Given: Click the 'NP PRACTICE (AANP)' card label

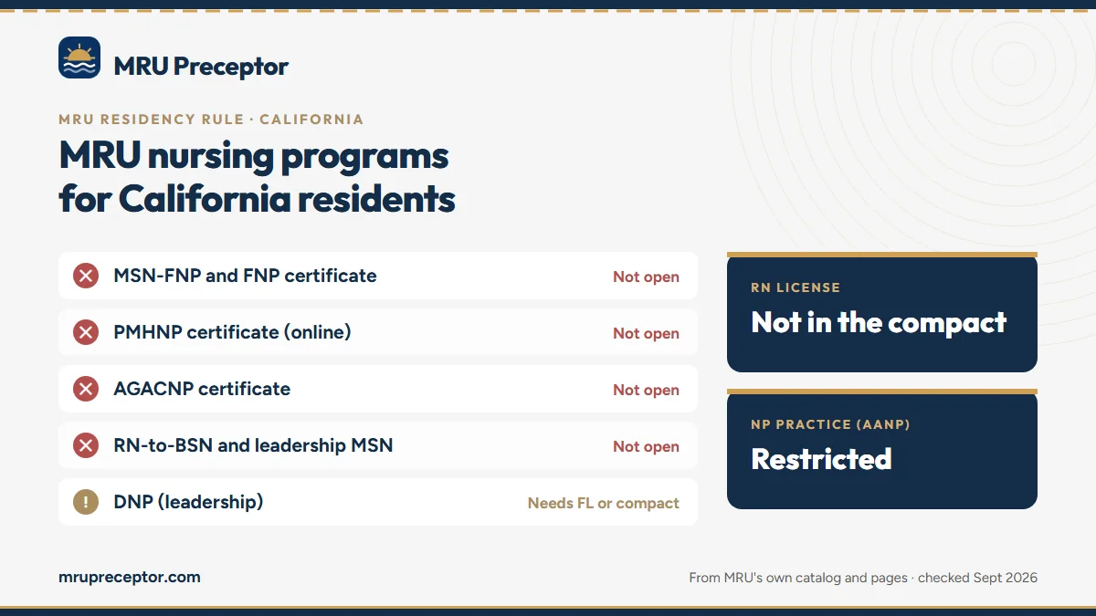Looking at the screenshot, I should (x=830, y=424).
